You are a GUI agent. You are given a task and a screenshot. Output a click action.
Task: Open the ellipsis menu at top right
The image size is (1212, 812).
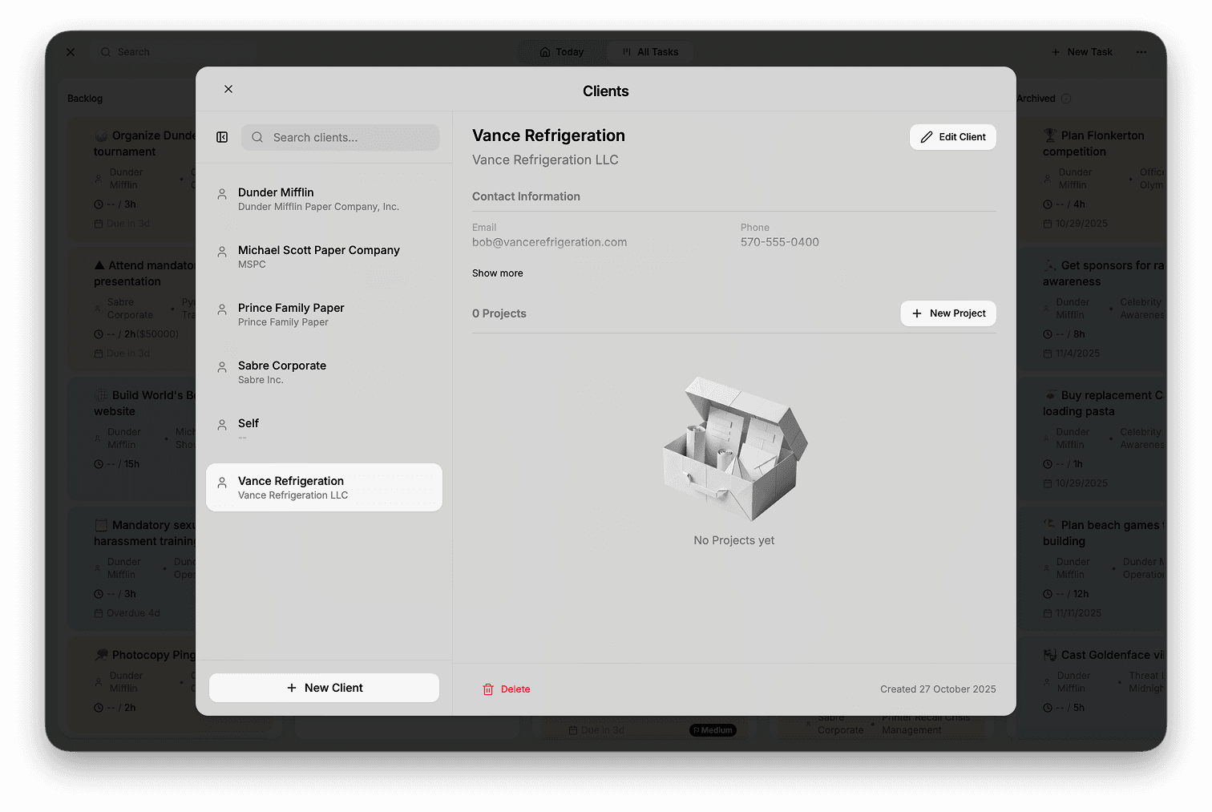1141,51
